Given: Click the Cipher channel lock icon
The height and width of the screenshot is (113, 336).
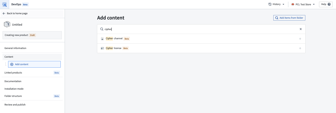Looking at the screenshot, I should [102, 39].
